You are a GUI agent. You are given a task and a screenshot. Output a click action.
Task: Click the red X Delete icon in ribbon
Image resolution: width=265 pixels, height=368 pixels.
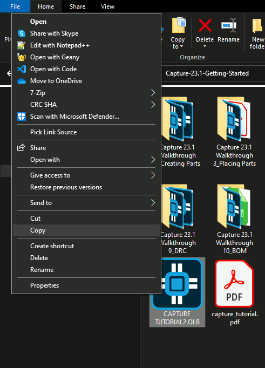pyautogui.click(x=205, y=25)
